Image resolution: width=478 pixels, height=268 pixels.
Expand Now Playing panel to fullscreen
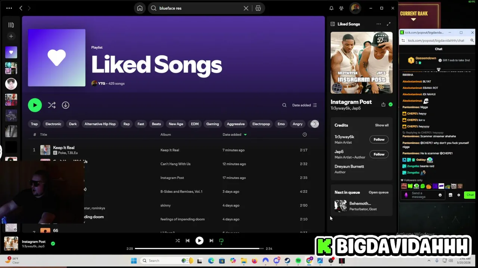[388, 24]
